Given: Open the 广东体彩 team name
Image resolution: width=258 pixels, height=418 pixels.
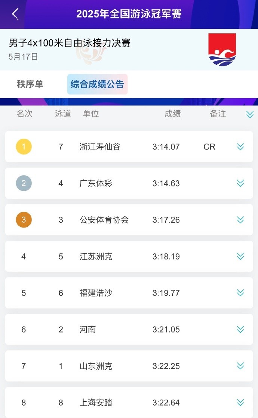Looking at the screenshot, I should click(96, 183).
